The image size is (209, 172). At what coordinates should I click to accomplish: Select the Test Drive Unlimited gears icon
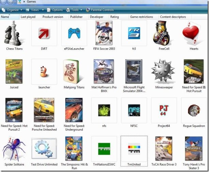pyautogui.click(x=44, y=149)
